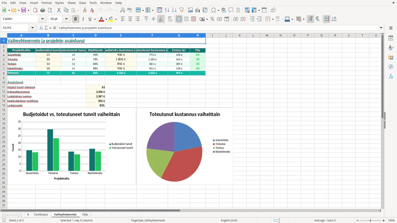Insert a hyperlink
The width and height of the screenshot is (397, 223).
click(224, 10)
